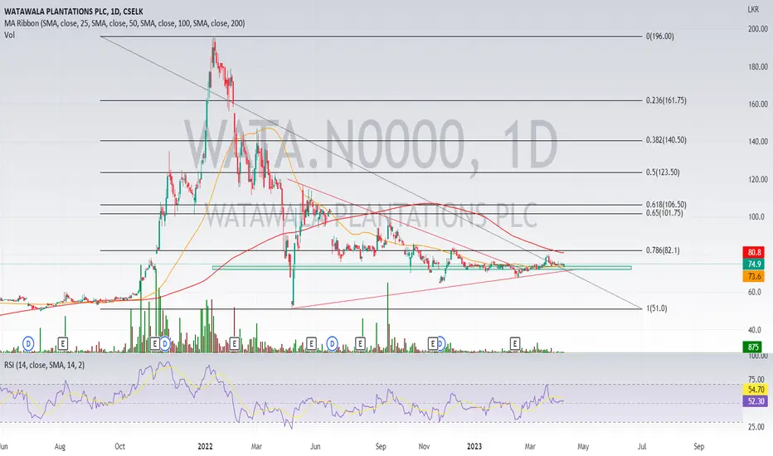Click the 120.00 price axis label
The width and height of the screenshot is (773, 456).
coord(758,179)
